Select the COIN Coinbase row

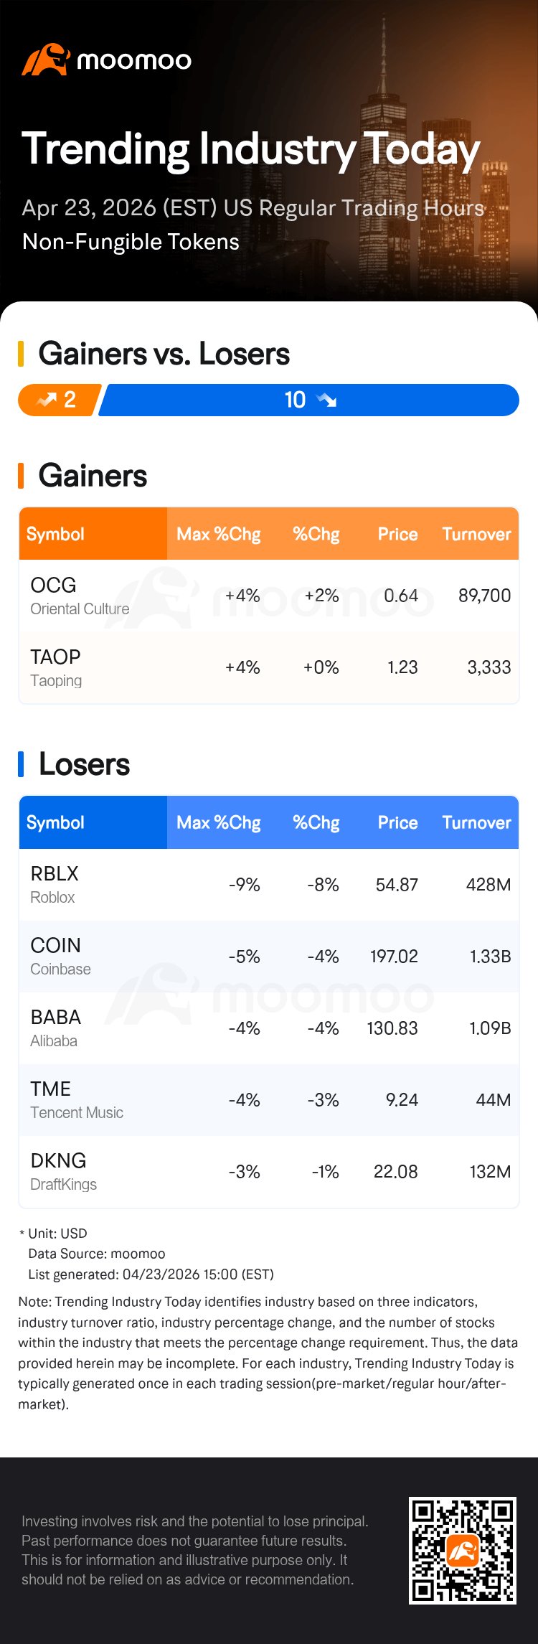[268, 956]
